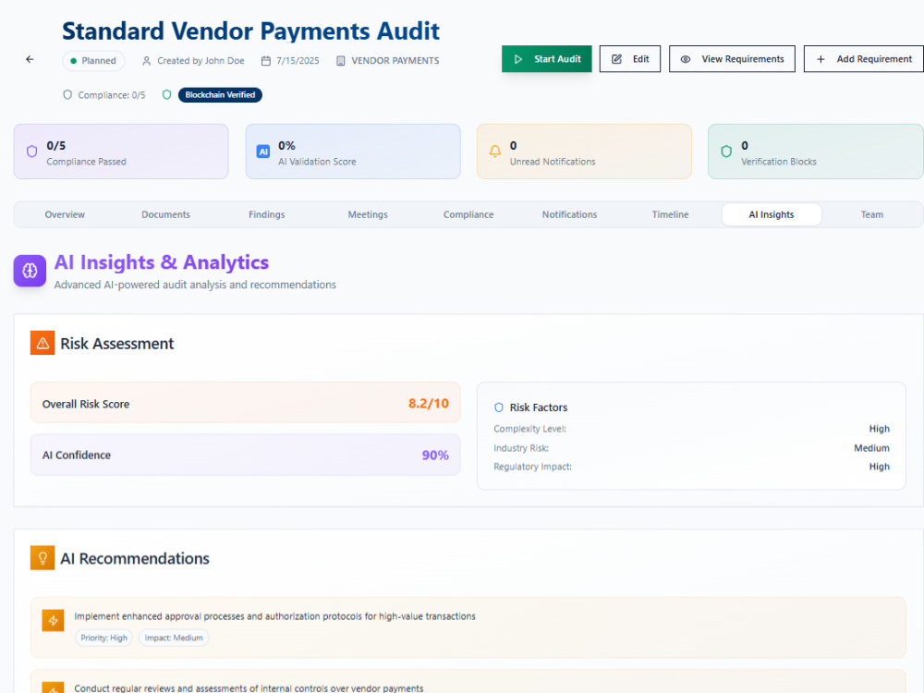Open the Team tab
Screen dimensions: 924x693
point(872,214)
